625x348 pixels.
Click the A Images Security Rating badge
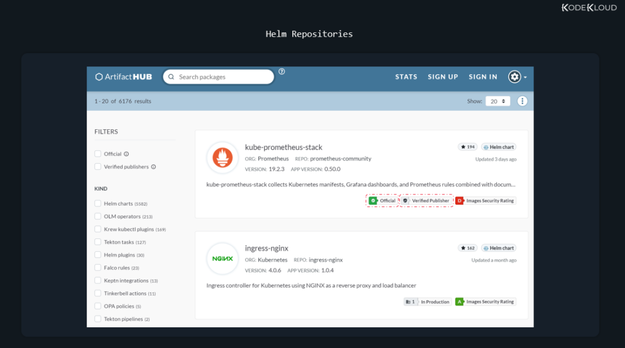click(485, 302)
